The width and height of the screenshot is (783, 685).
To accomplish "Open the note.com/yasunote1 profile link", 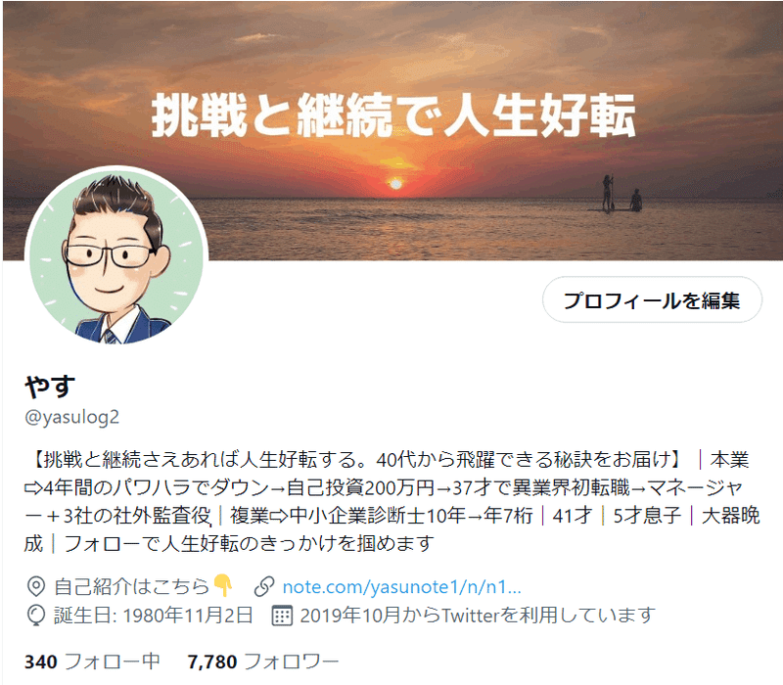I will tap(402, 586).
